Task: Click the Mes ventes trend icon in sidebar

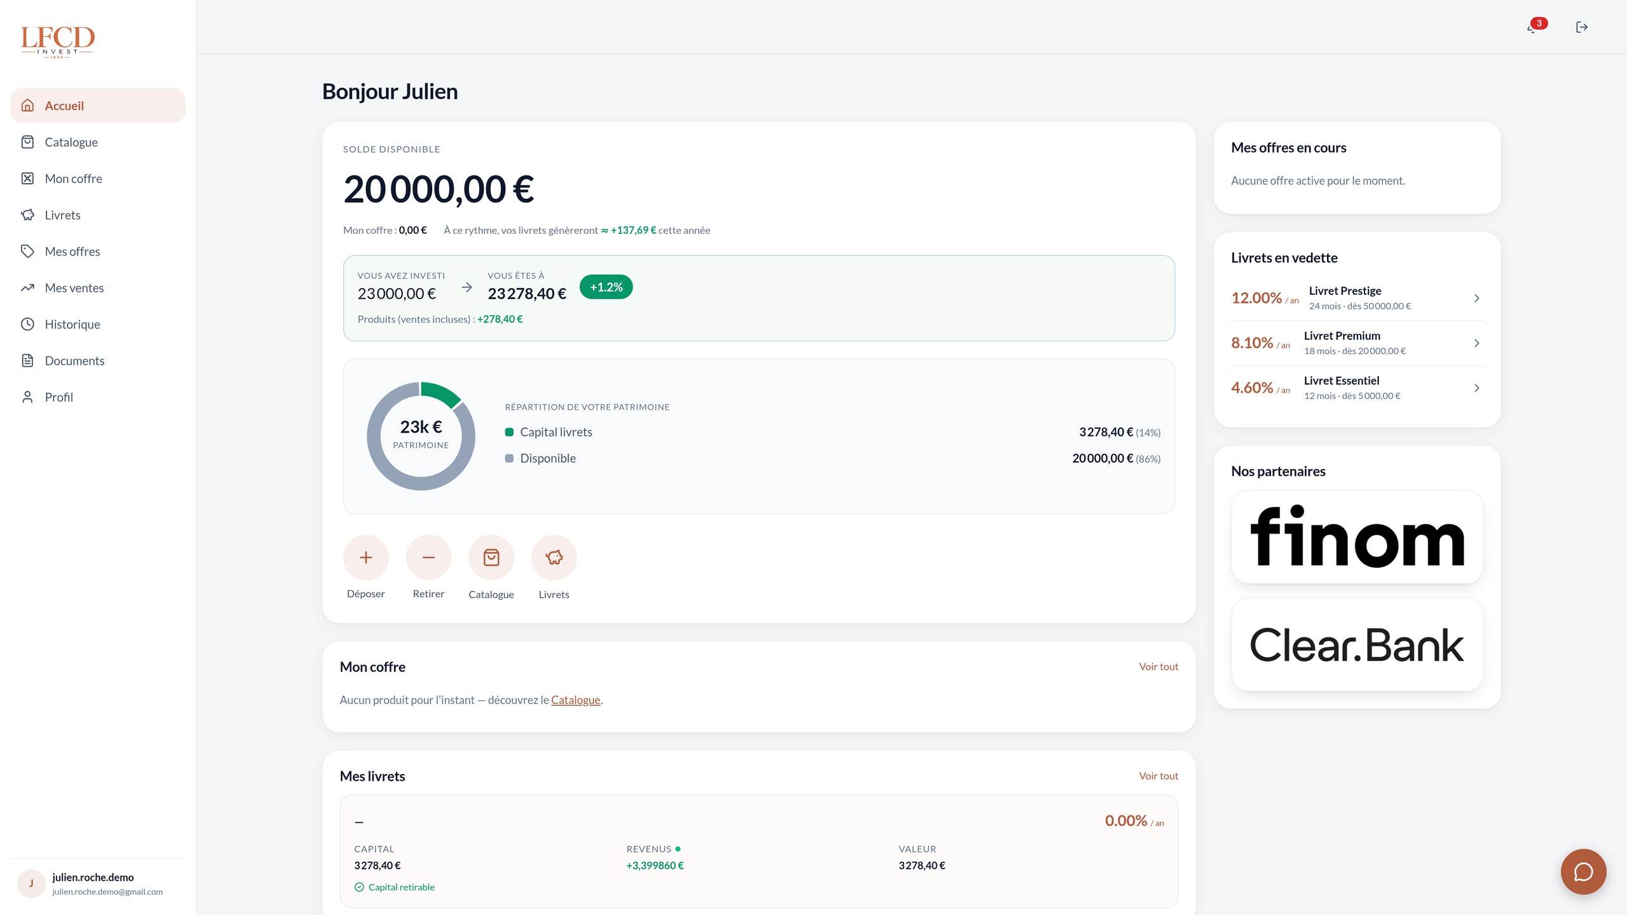Action: 27,288
